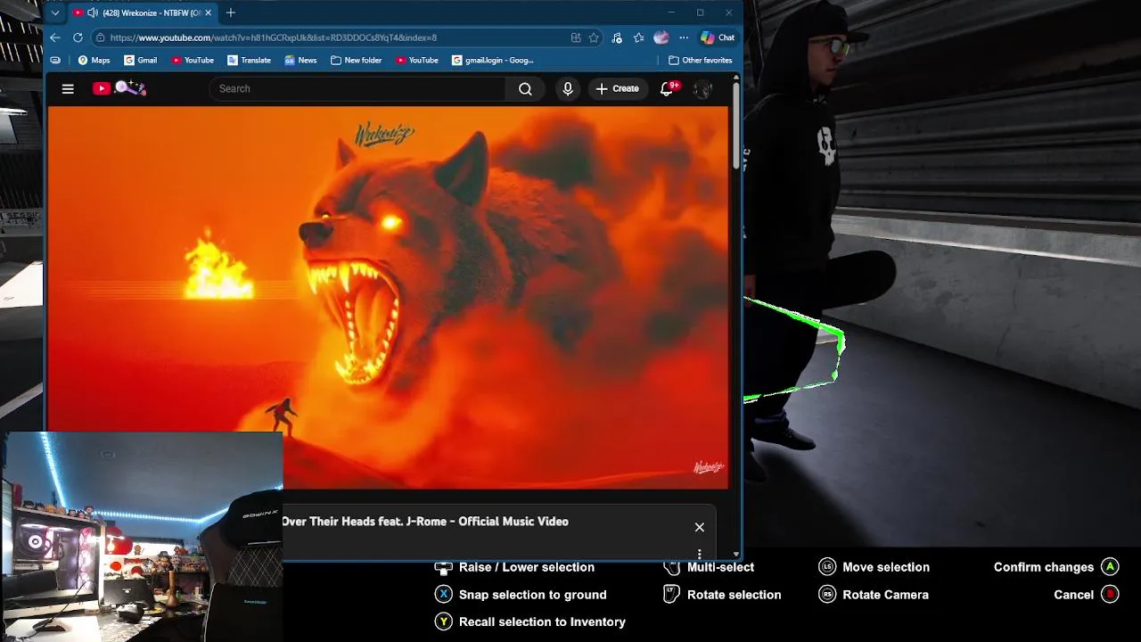Viewport: 1141px width, 642px height.
Task: Click the red B Cancel button
Action: 1110,595
